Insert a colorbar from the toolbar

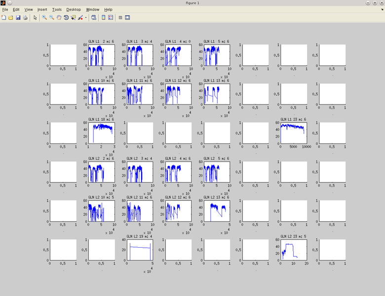point(104,18)
